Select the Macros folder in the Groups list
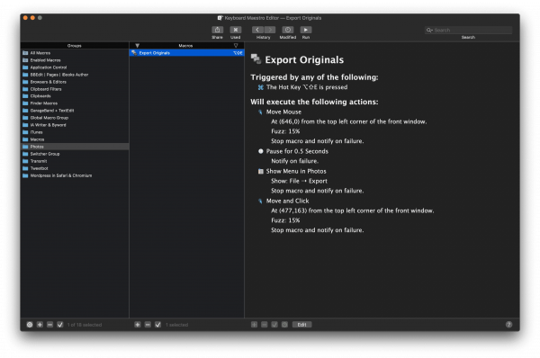Viewport: 540px width, 358px height. [75, 139]
